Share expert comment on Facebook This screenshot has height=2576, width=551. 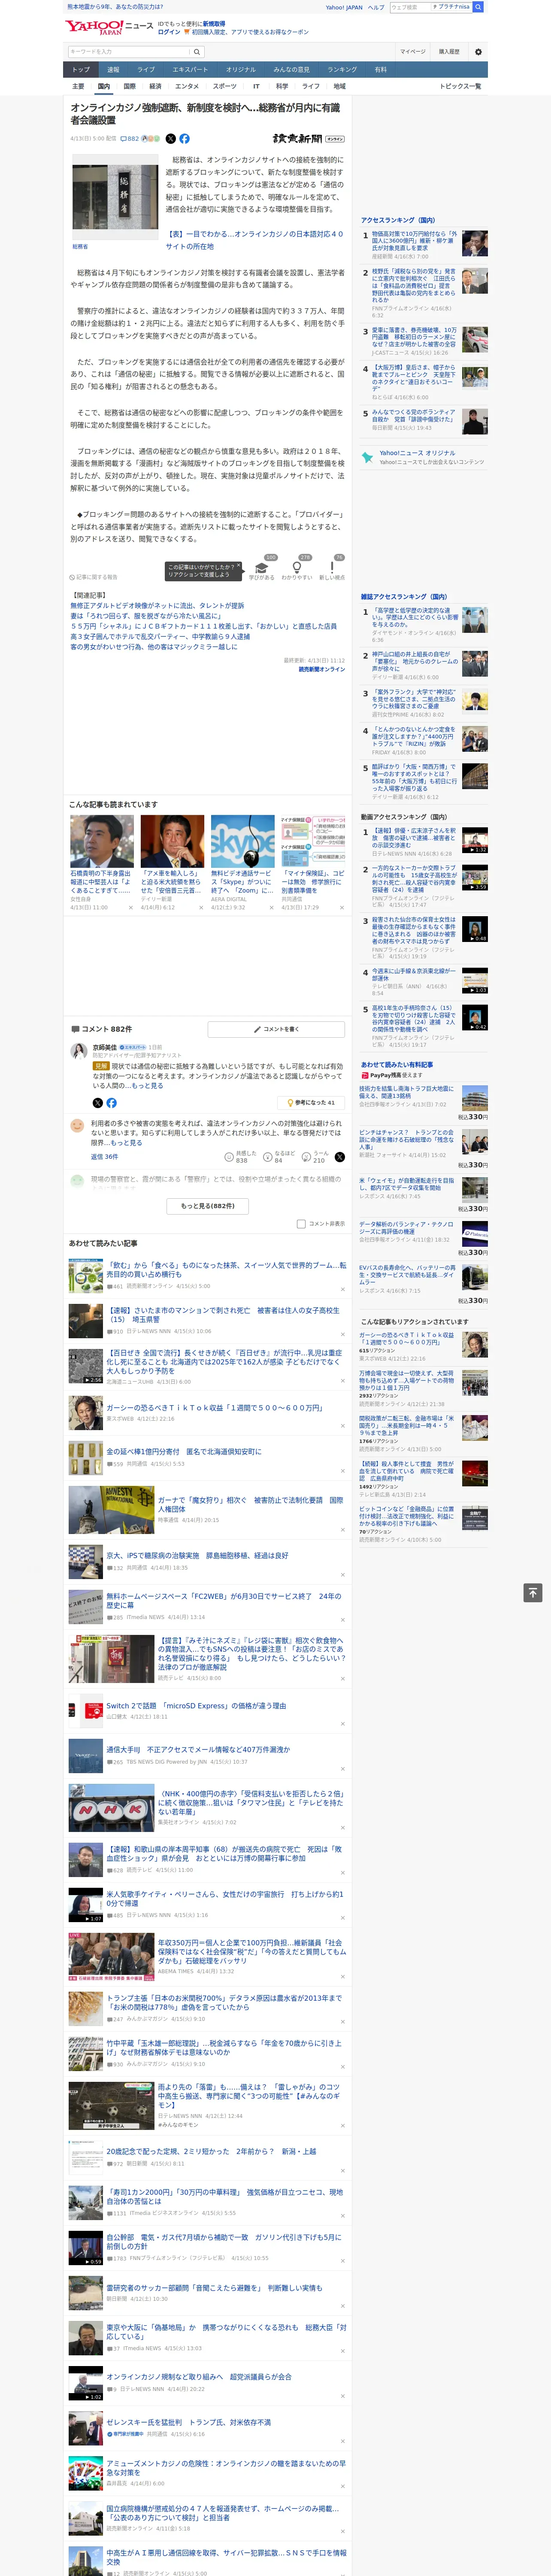point(111,1103)
